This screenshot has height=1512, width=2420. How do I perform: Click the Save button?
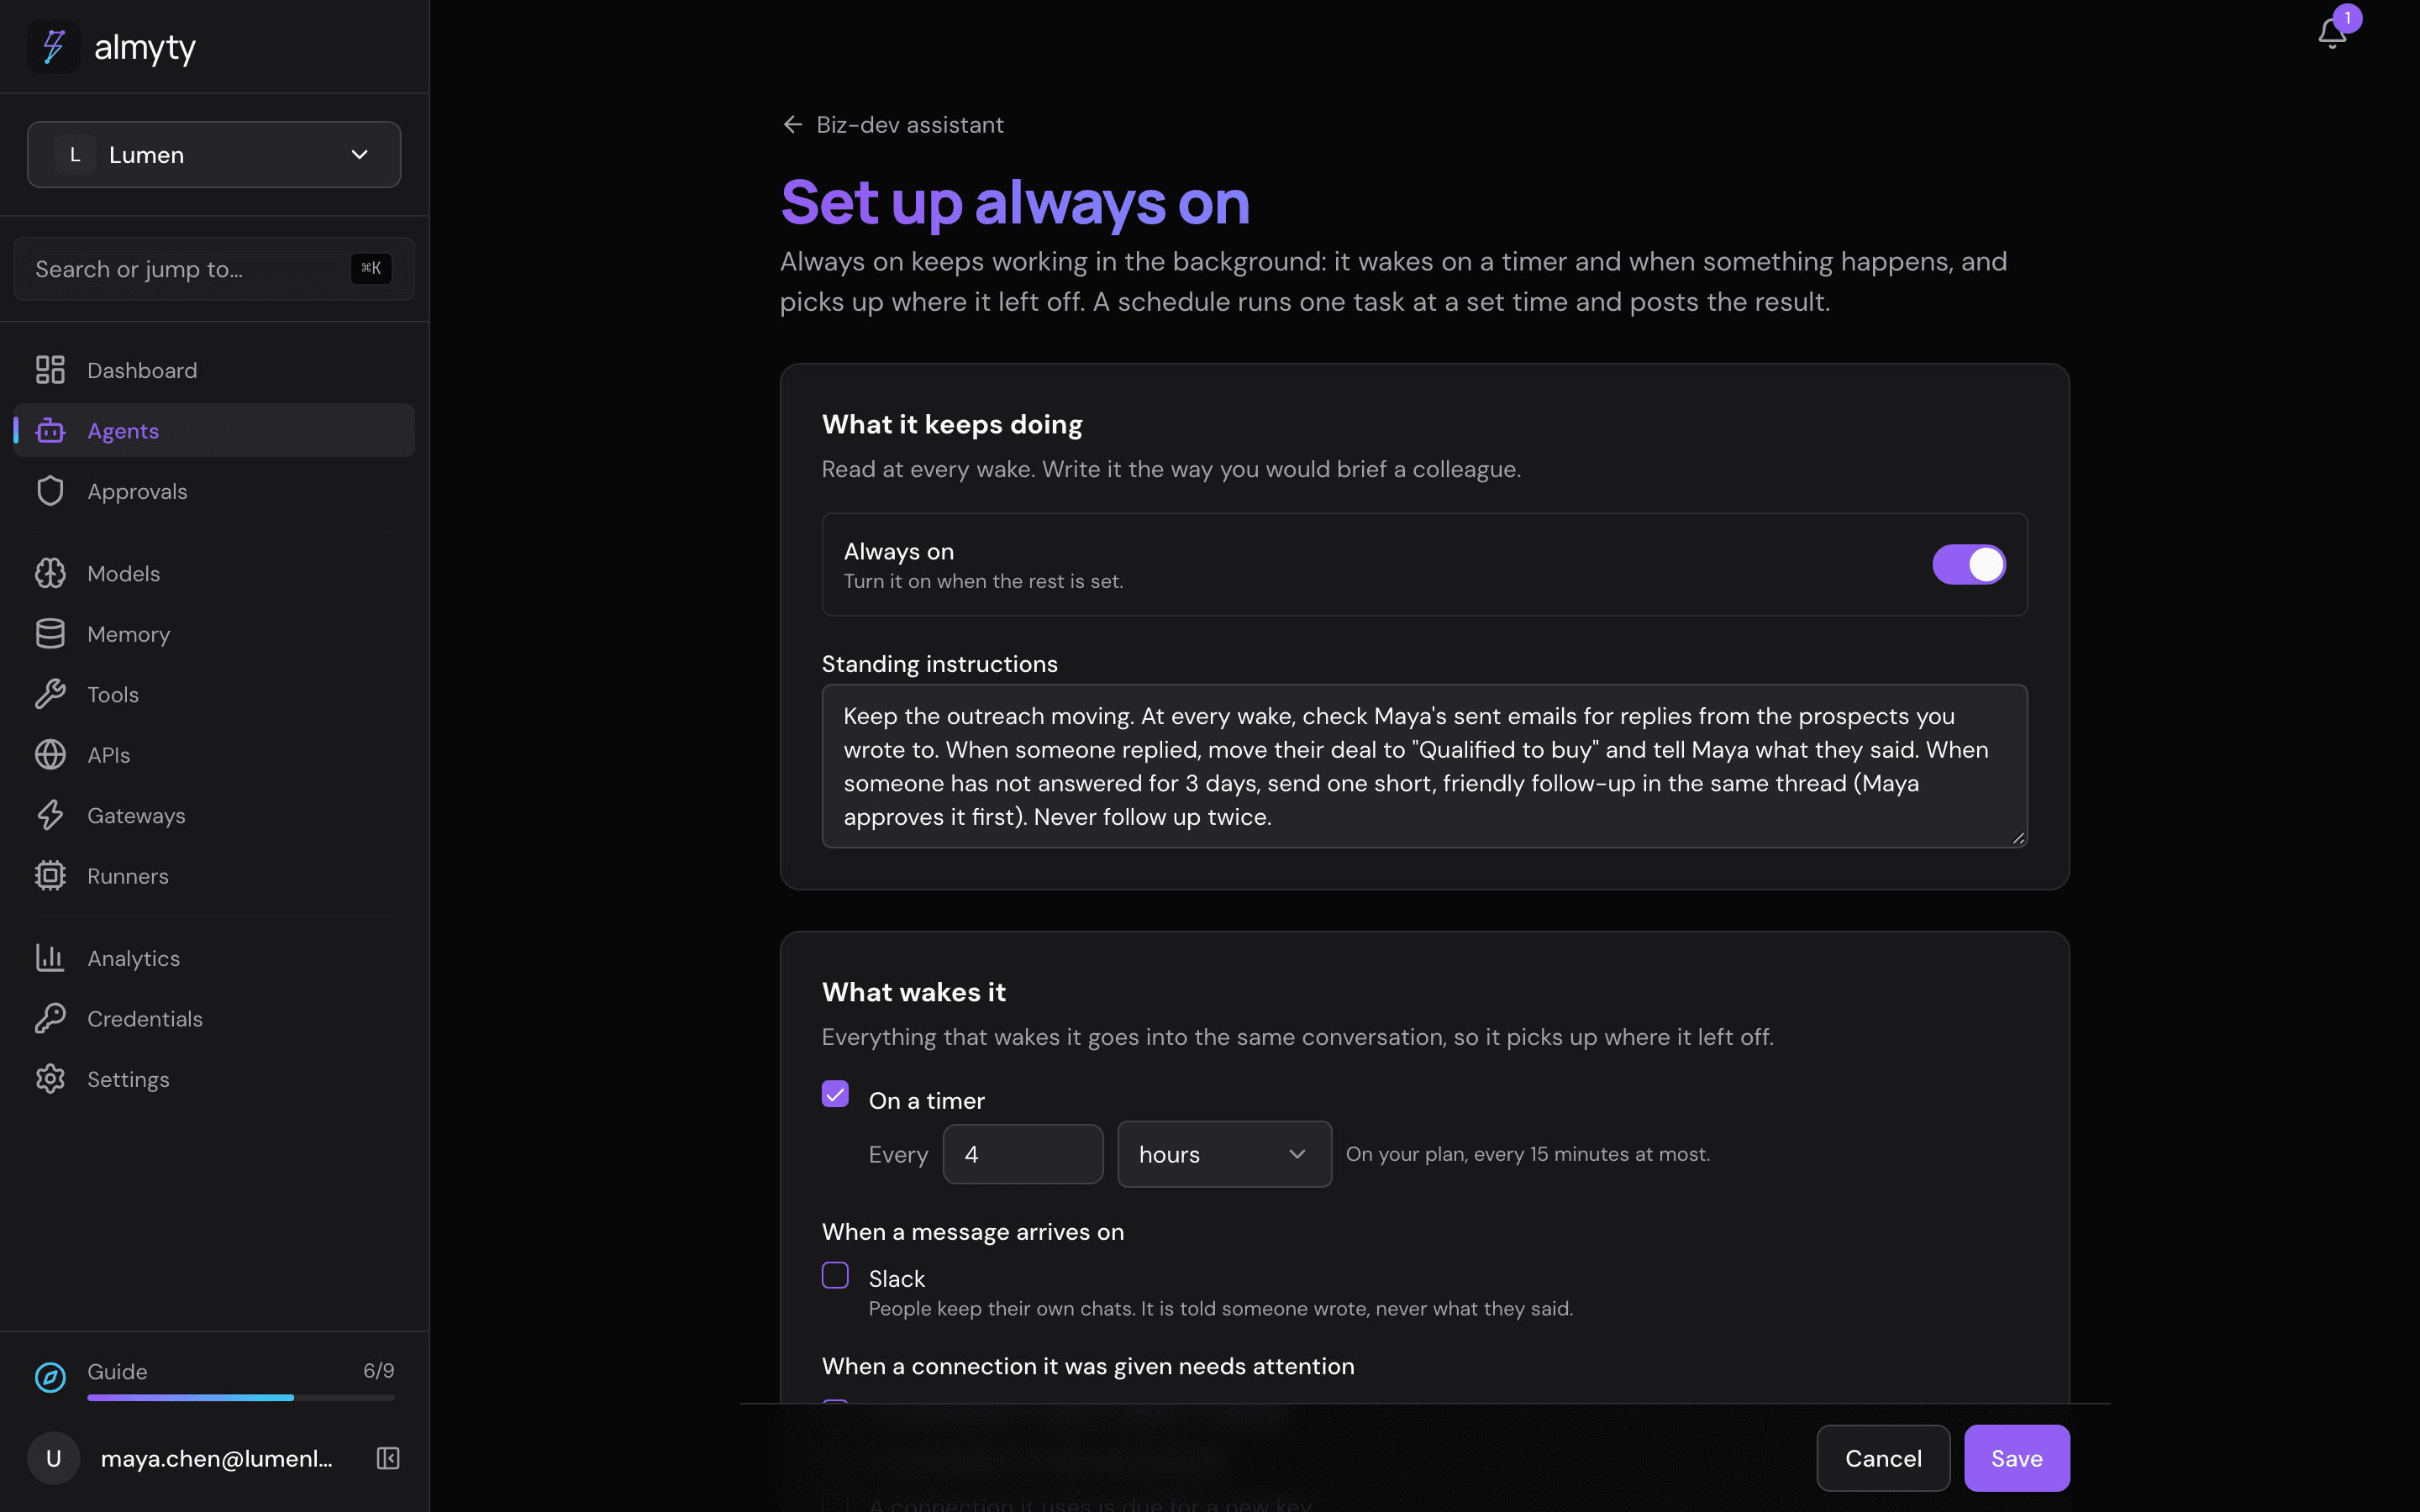pyautogui.click(x=2016, y=1458)
